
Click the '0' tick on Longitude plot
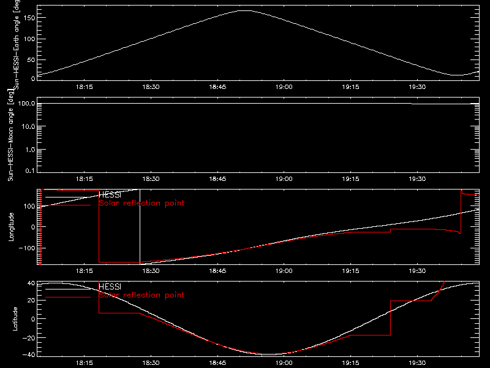tap(33, 227)
